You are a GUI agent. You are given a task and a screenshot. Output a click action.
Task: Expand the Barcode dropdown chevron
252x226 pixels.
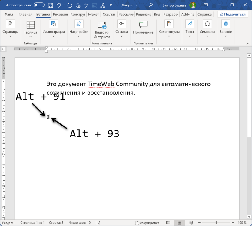pos(226,36)
